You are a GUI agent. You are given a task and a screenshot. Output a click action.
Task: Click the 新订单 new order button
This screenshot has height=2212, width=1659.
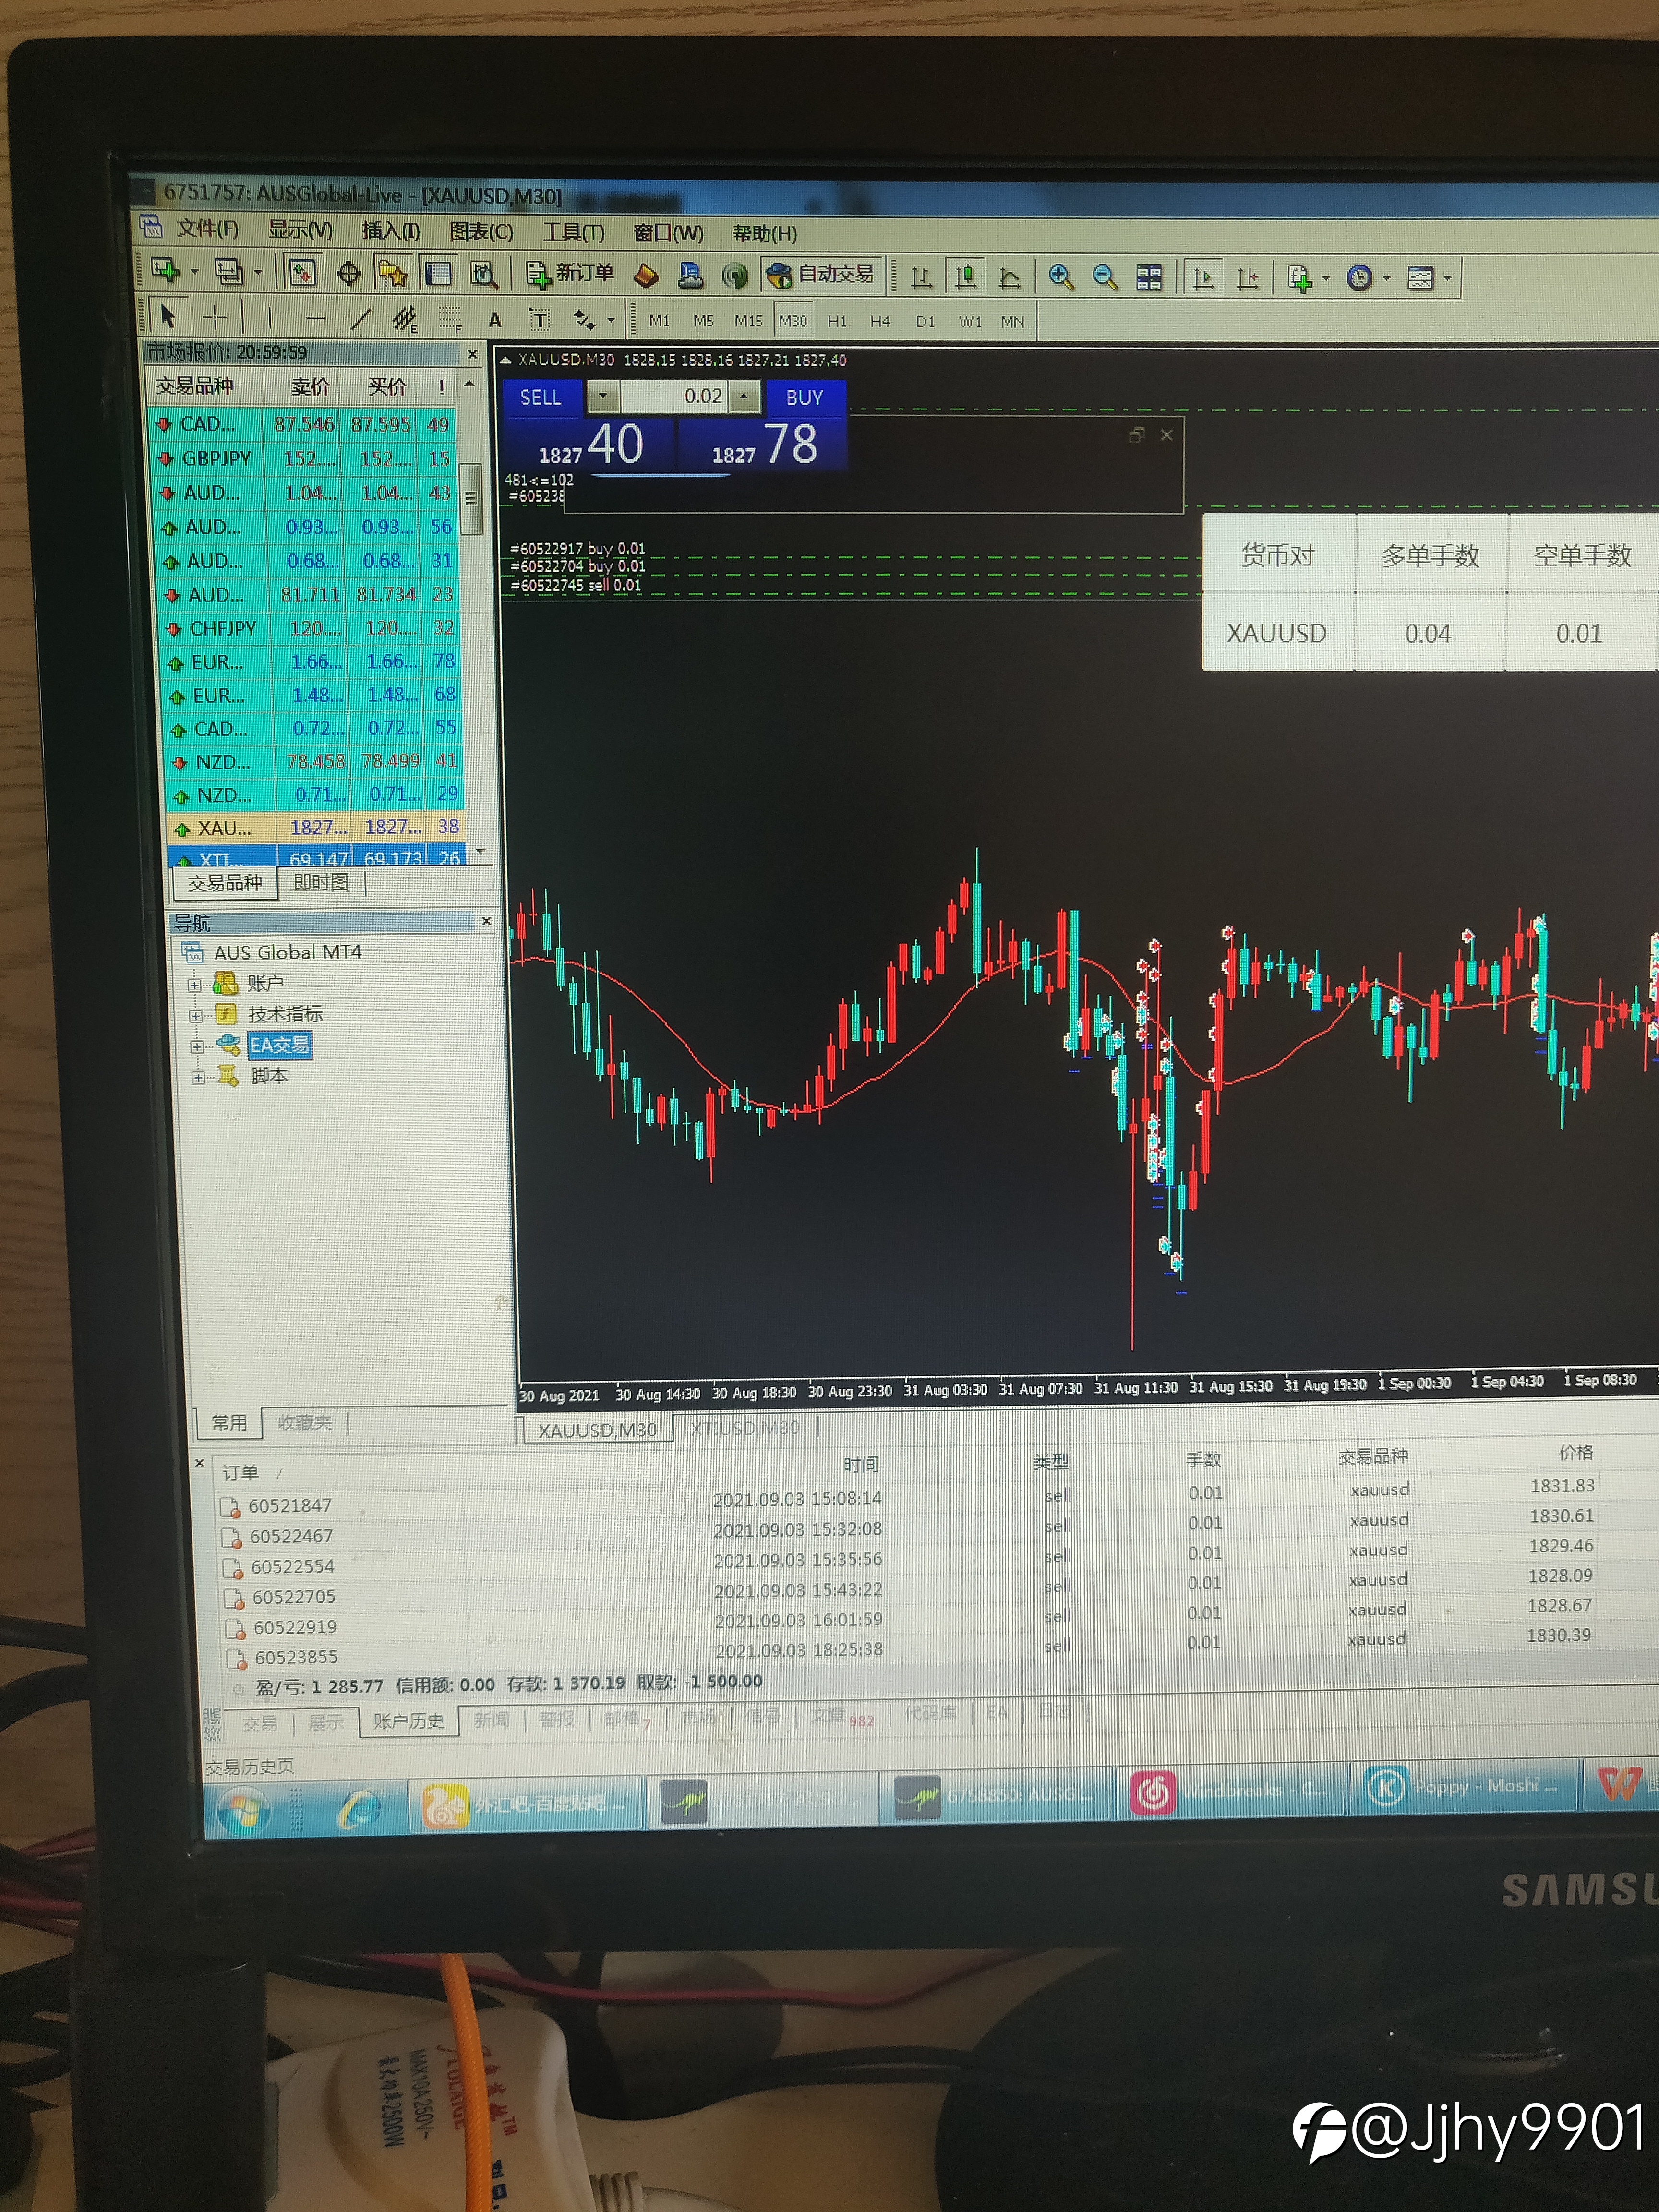coord(571,274)
